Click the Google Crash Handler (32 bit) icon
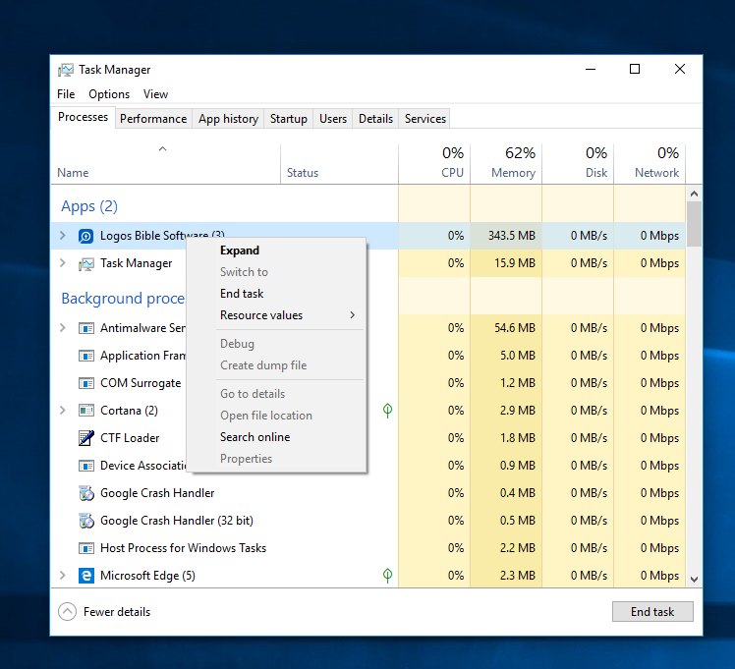 85,521
